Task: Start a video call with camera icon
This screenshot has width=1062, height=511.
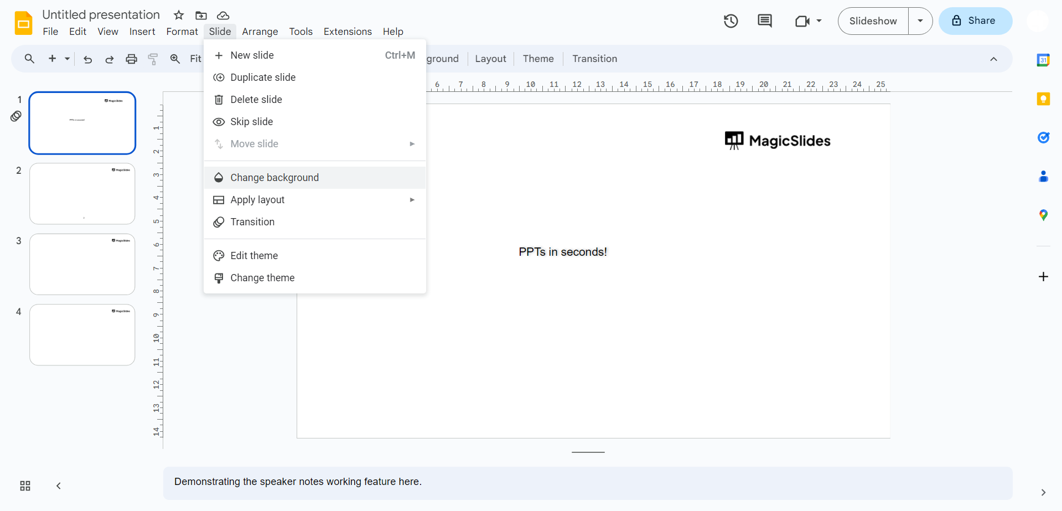Action: (802, 21)
